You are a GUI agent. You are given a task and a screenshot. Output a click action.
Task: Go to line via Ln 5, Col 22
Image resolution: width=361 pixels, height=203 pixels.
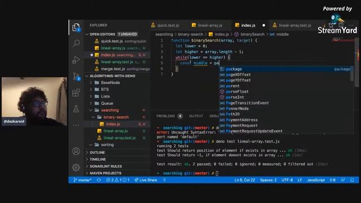pos(244,180)
